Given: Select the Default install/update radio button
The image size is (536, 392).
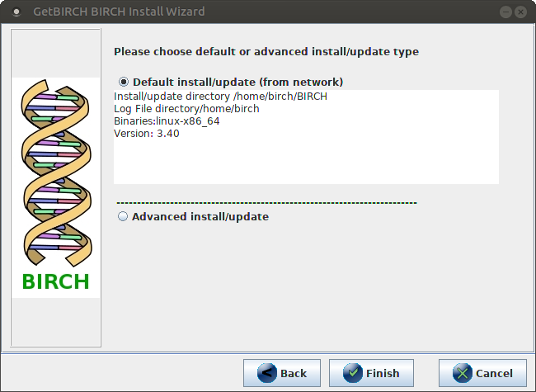Looking at the screenshot, I should [x=124, y=82].
